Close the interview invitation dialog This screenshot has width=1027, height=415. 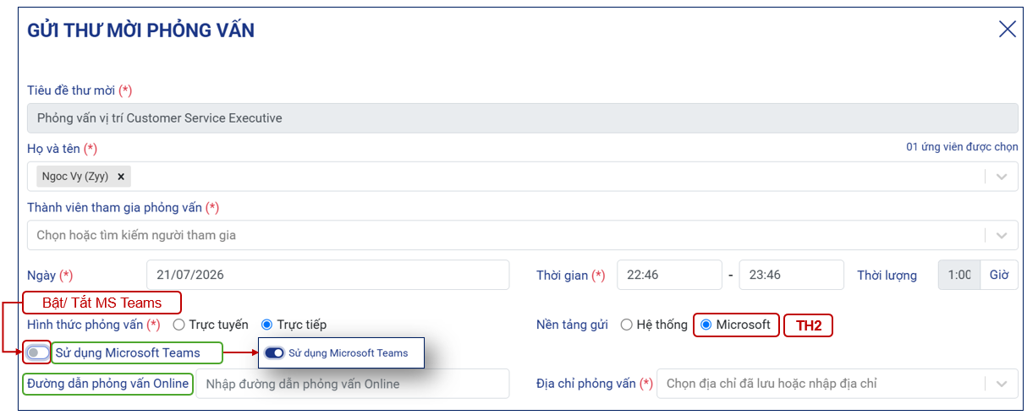1007,30
